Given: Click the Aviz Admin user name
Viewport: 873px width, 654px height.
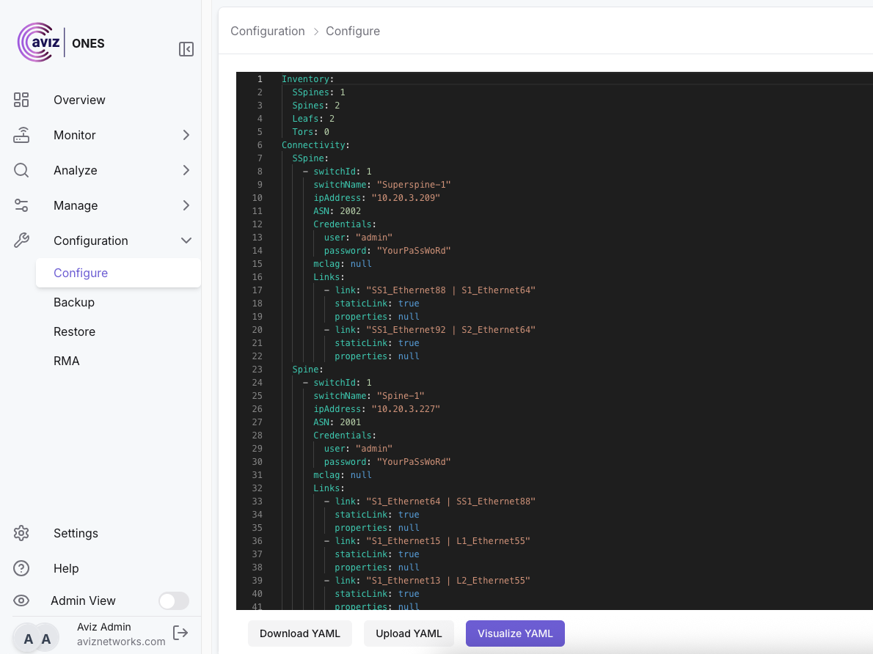Looking at the screenshot, I should [104, 627].
